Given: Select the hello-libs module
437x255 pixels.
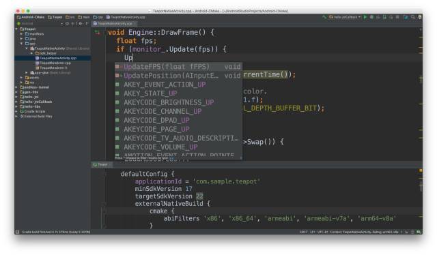Looking at the screenshot, I should click(x=30, y=106).
